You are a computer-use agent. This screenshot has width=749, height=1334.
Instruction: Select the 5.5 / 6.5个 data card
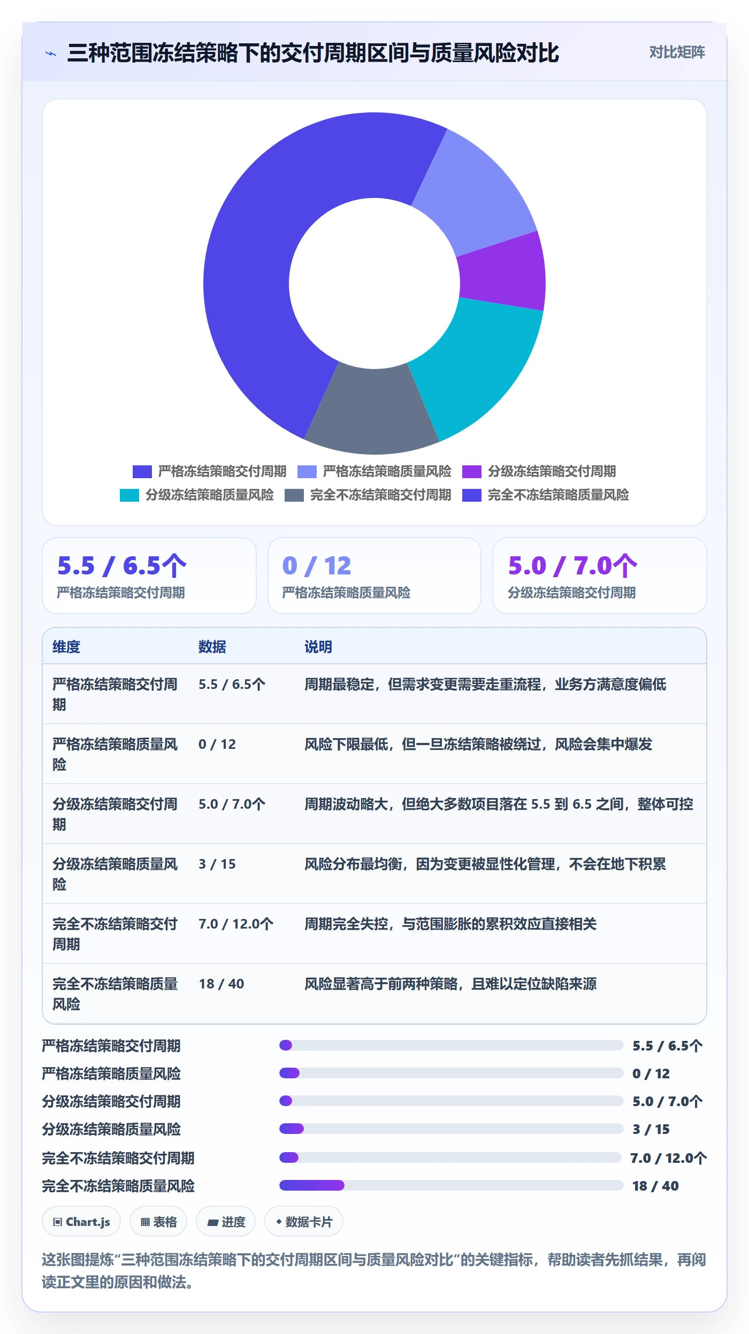click(x=149, y=576)
